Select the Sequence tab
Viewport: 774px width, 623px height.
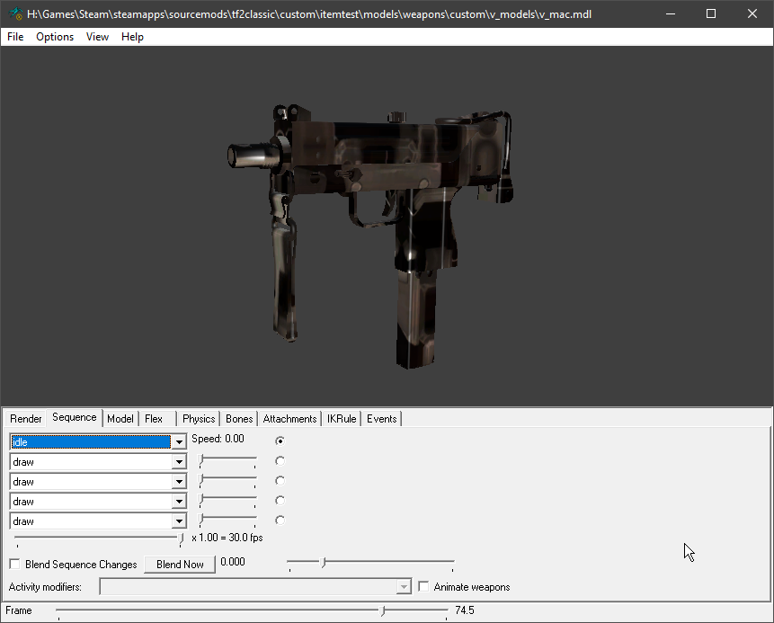click(75, 418)
